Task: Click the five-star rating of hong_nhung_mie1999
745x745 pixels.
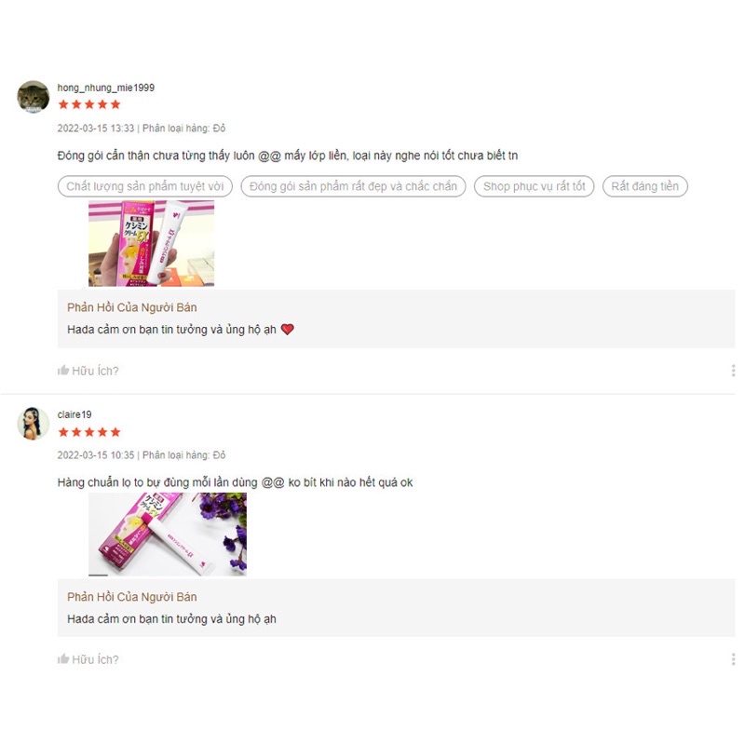Action: tap(89, 104)
